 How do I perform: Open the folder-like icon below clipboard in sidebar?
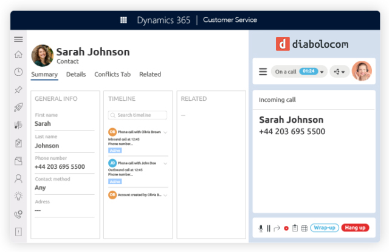18,161
